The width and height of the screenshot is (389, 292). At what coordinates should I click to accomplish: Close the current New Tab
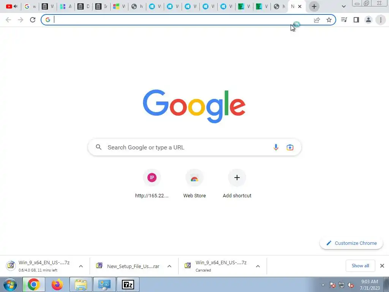coord(300,6)
